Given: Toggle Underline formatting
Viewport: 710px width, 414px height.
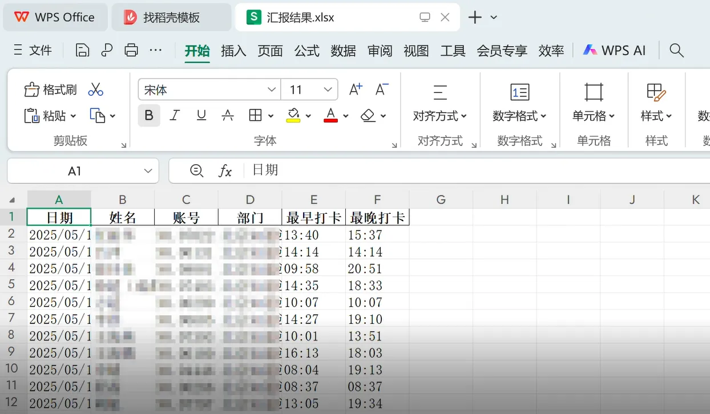Looking at the screenshot, I should pyautogui.click(x=201, y=116).
